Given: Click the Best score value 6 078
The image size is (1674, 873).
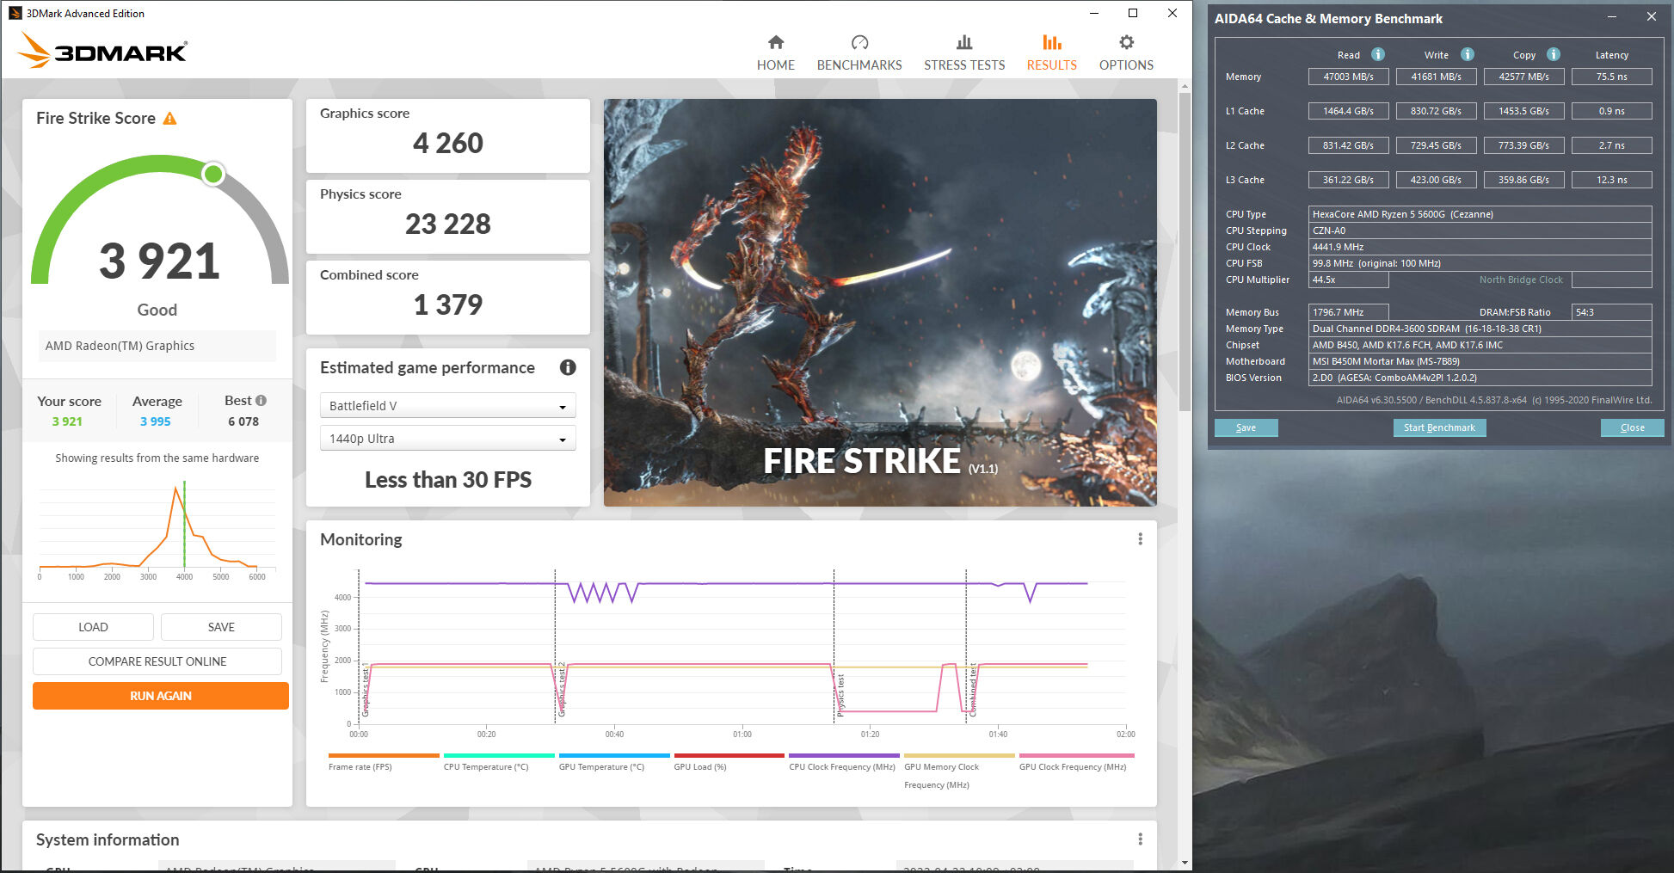Looking at the screenshot, I should click(x=243, y=421).
